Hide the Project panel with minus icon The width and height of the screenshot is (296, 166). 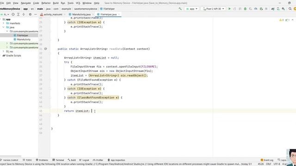tap(36, 14)
